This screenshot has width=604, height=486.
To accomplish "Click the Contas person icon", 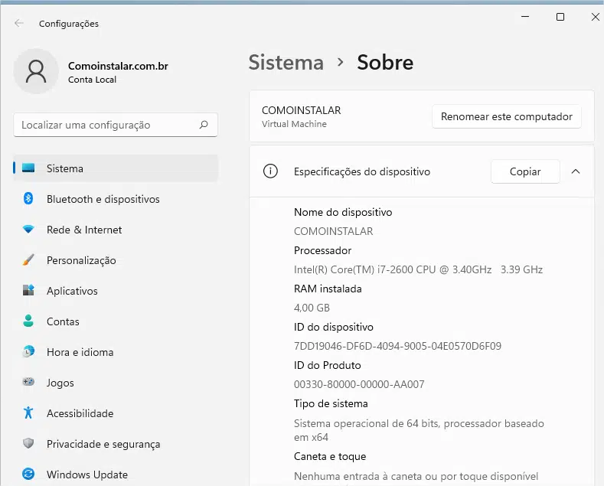I will click(28, 321).
